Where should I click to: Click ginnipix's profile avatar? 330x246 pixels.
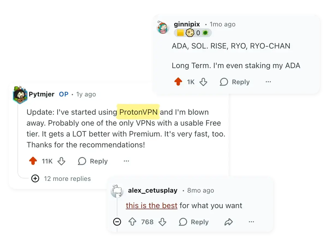click(x=163, y=28)
